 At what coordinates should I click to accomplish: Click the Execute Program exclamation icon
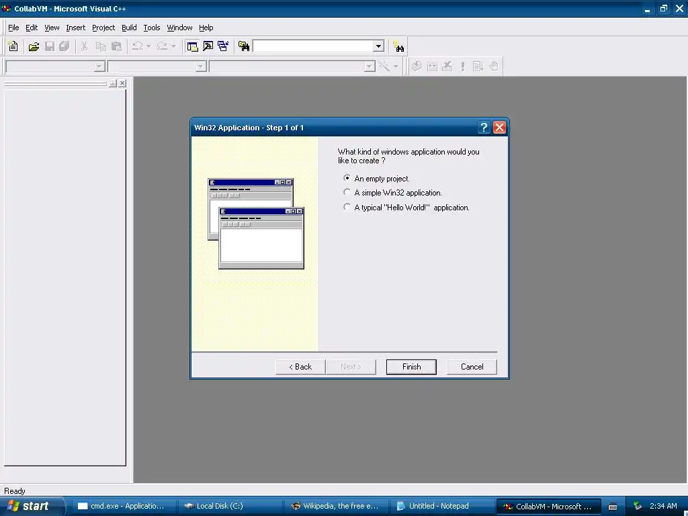462,67
